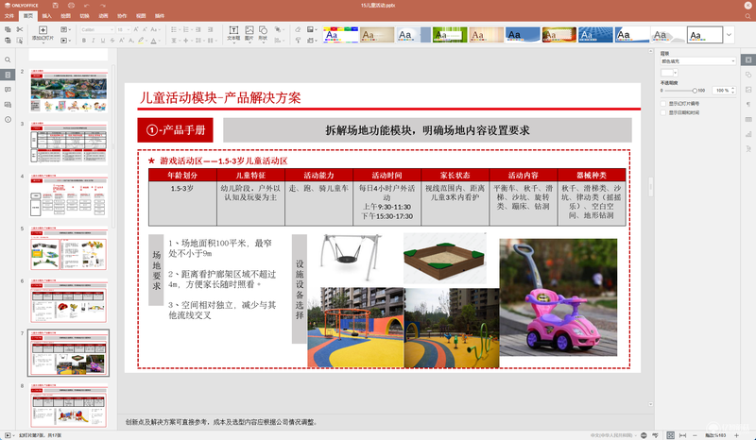Image resolution: width=756 pixels, height=440 pixels.
Task: Switch to the Draw tab
Action: (x=65, y=16)
